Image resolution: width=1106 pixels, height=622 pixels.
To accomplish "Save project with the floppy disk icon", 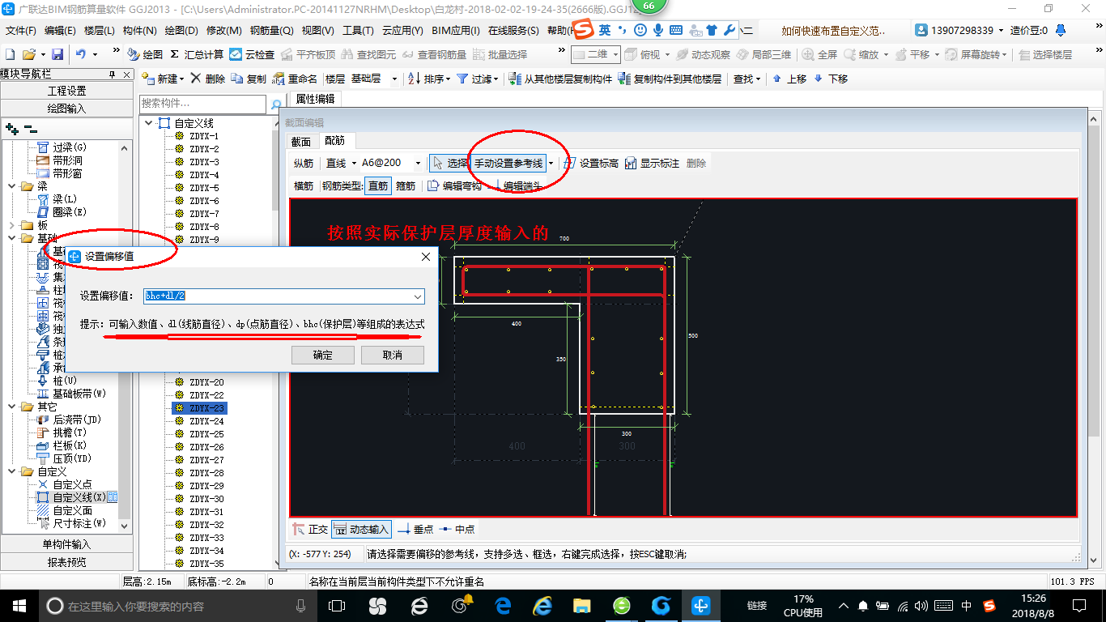I will (57, 54).
